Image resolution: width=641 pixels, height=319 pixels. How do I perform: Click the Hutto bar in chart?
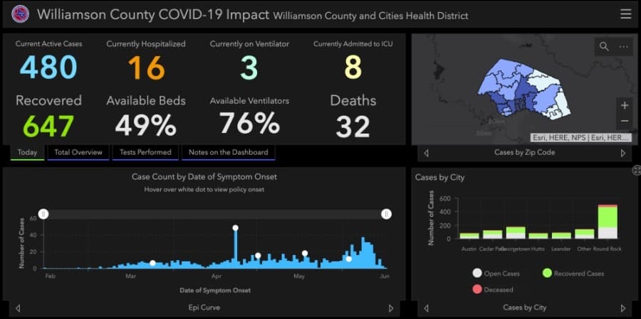[x=538, y=236]
